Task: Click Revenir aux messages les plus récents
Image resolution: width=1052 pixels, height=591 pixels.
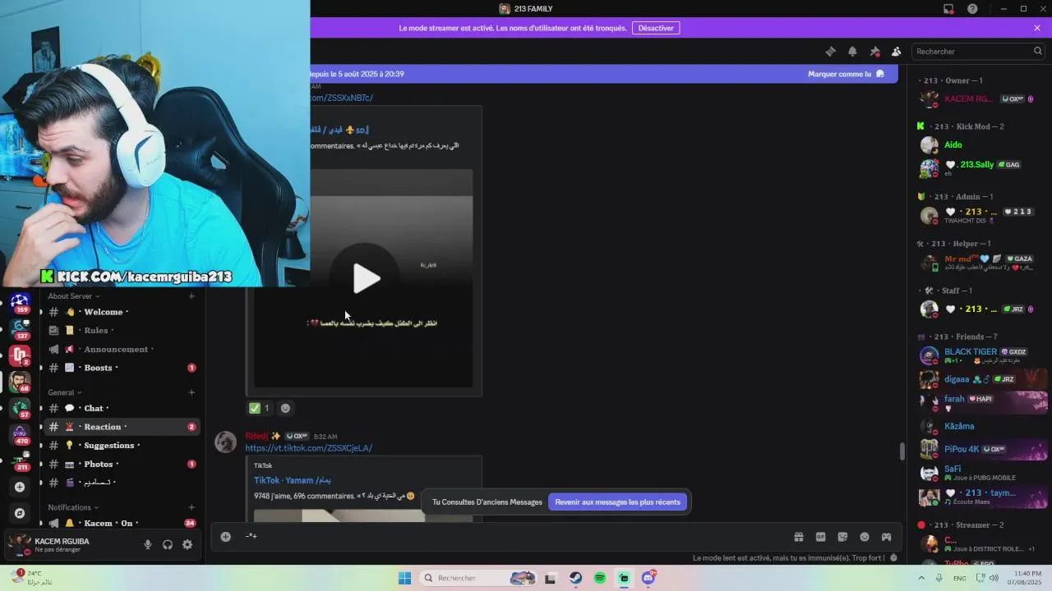Action: [617, 502]
